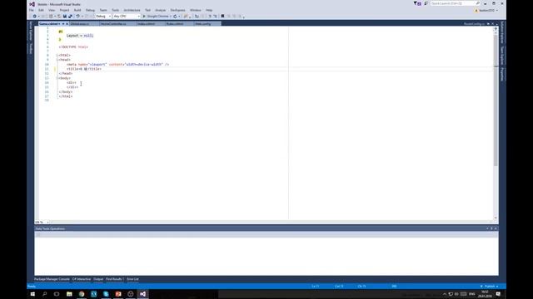Close the active Game.cshtml tab

pos(67,24)
